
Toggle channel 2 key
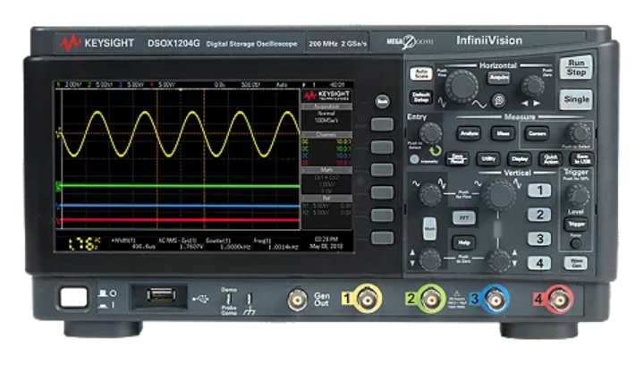(539, 215)
